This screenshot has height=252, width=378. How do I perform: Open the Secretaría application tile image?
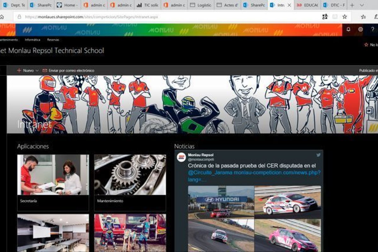[53, 175]
